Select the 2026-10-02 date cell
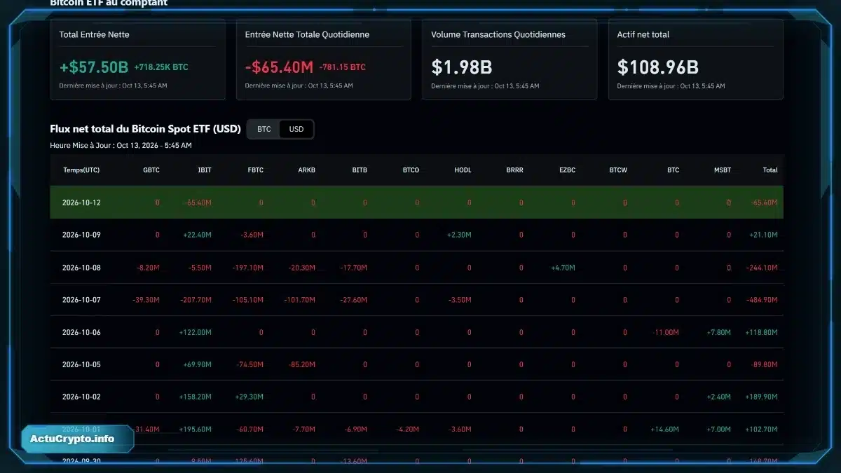Image resolution: width=841 pixels, height=473 pixels. [x=81, y=397]
